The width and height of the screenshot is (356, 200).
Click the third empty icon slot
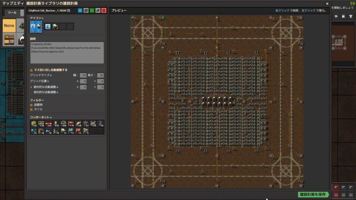pyautogui.click(x=63, y=26)
